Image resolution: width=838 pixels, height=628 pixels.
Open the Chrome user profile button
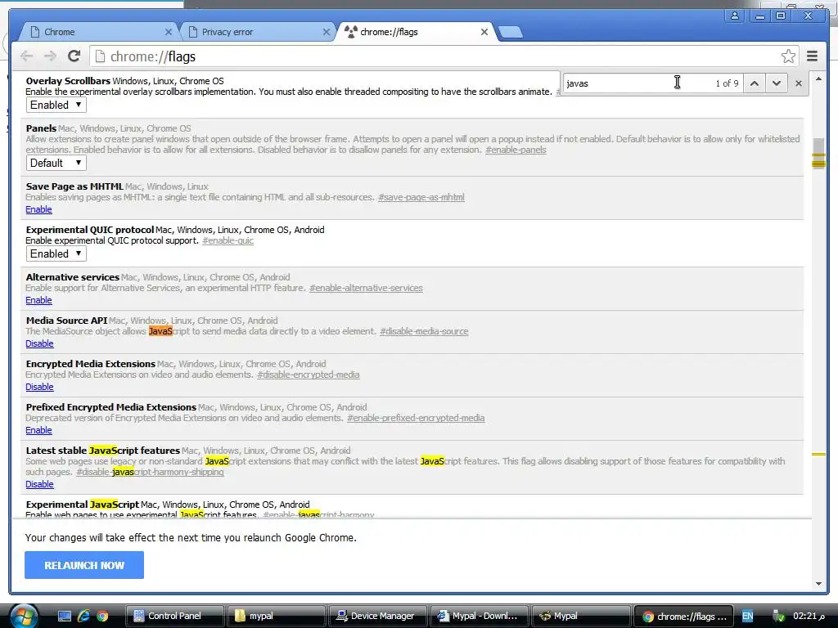pyautogui.click(x=735, y=16)
